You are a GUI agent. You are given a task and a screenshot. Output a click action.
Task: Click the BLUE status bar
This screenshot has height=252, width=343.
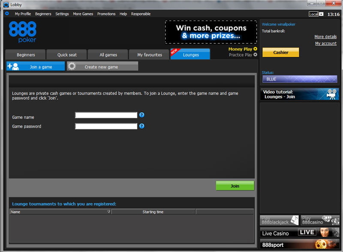[300, 79]
